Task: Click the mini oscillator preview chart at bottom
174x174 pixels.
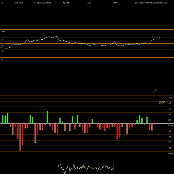Action: pos(86,167)
